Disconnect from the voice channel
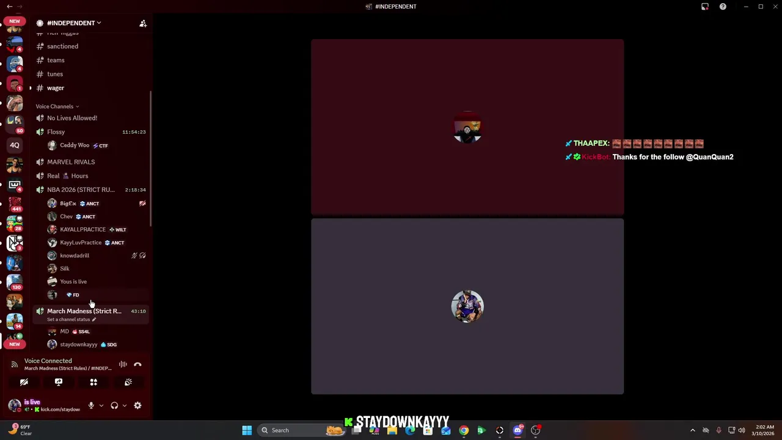This screenshot has height=440, width=782. click(137, 364)
